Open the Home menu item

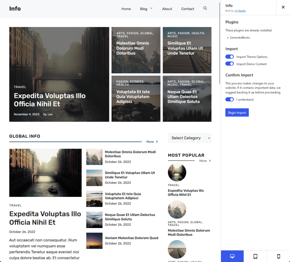point(126,9)
